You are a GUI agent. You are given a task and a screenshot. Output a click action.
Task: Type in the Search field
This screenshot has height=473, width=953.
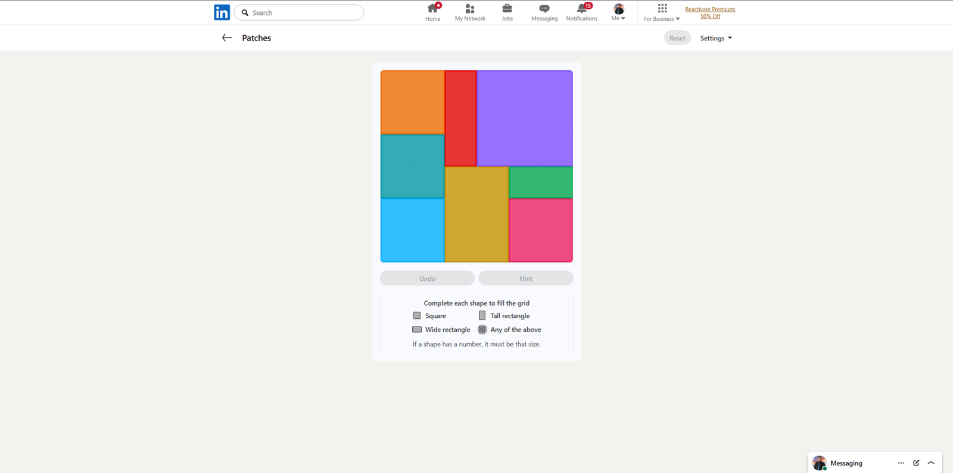point(304,12)
